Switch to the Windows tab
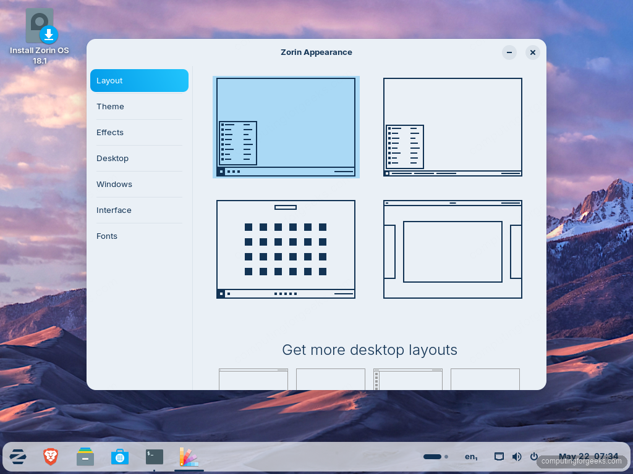The height and width of the screenshot is (474, 633). (139, 184)
